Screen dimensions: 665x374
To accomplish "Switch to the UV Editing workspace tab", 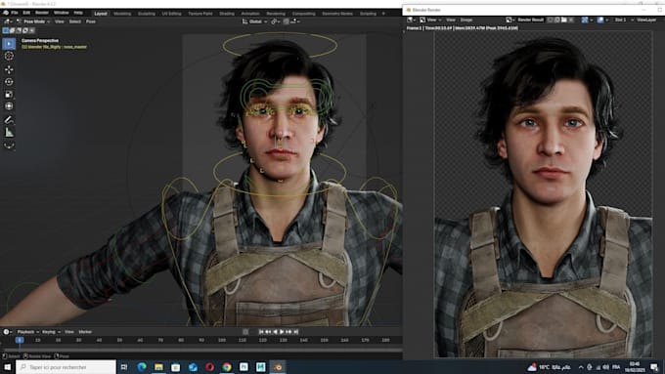I will pos(172,14).
